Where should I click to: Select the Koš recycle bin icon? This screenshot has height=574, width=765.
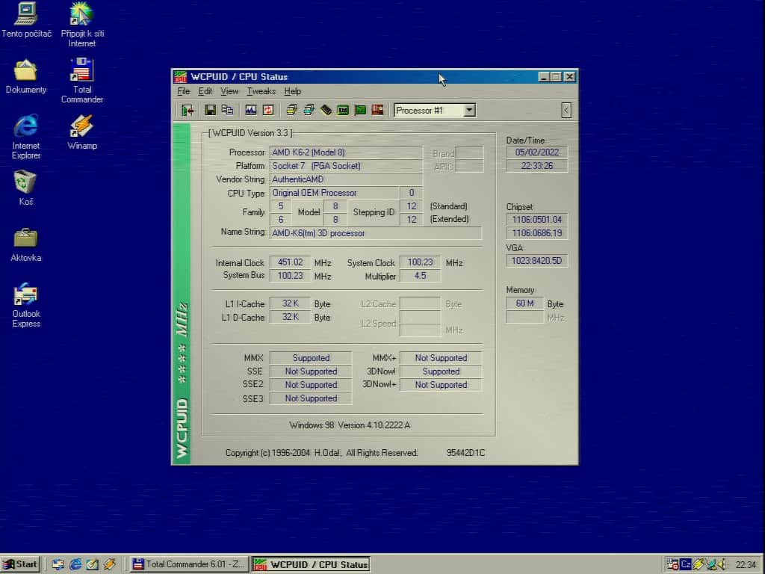tap(25, 188)
